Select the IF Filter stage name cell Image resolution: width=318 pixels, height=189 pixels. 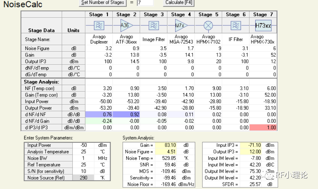236,39
